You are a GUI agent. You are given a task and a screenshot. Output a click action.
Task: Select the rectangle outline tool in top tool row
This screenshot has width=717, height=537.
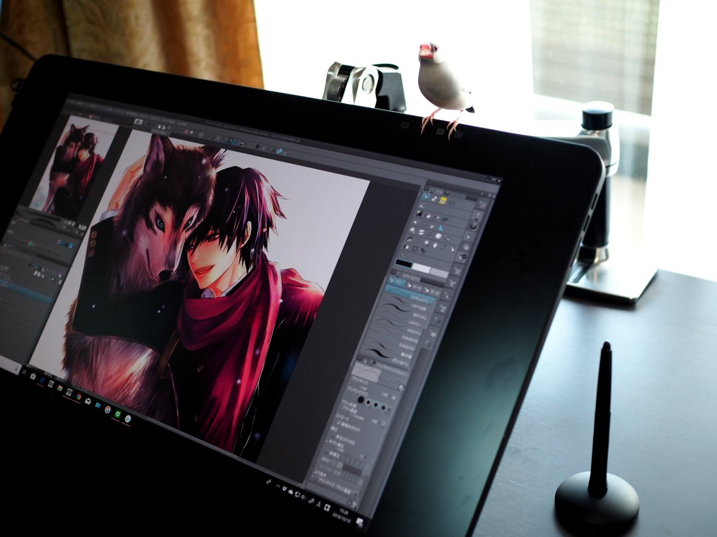[x=451, y=203]
